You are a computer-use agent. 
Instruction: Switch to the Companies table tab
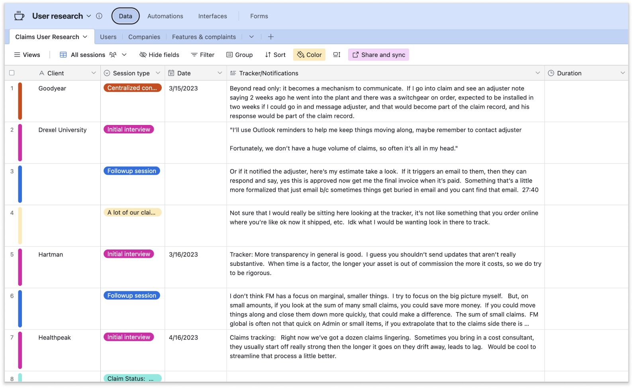tap(144, 37)
